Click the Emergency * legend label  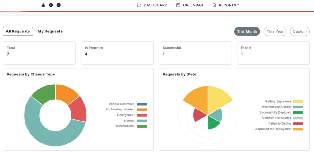click(x=126, y=115)
